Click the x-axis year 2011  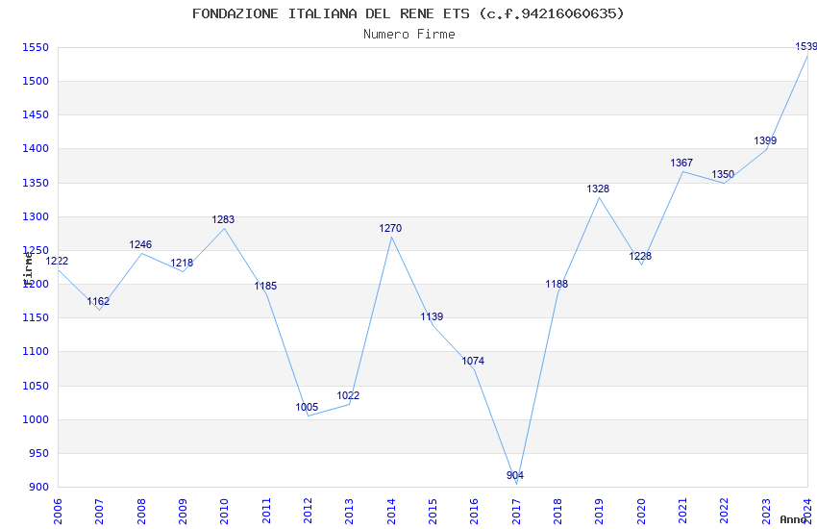[266, 512]
